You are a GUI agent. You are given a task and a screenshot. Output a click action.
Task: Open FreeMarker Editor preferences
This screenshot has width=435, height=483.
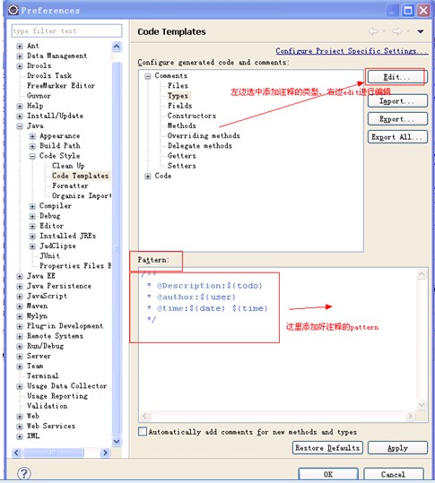point(61,86)
